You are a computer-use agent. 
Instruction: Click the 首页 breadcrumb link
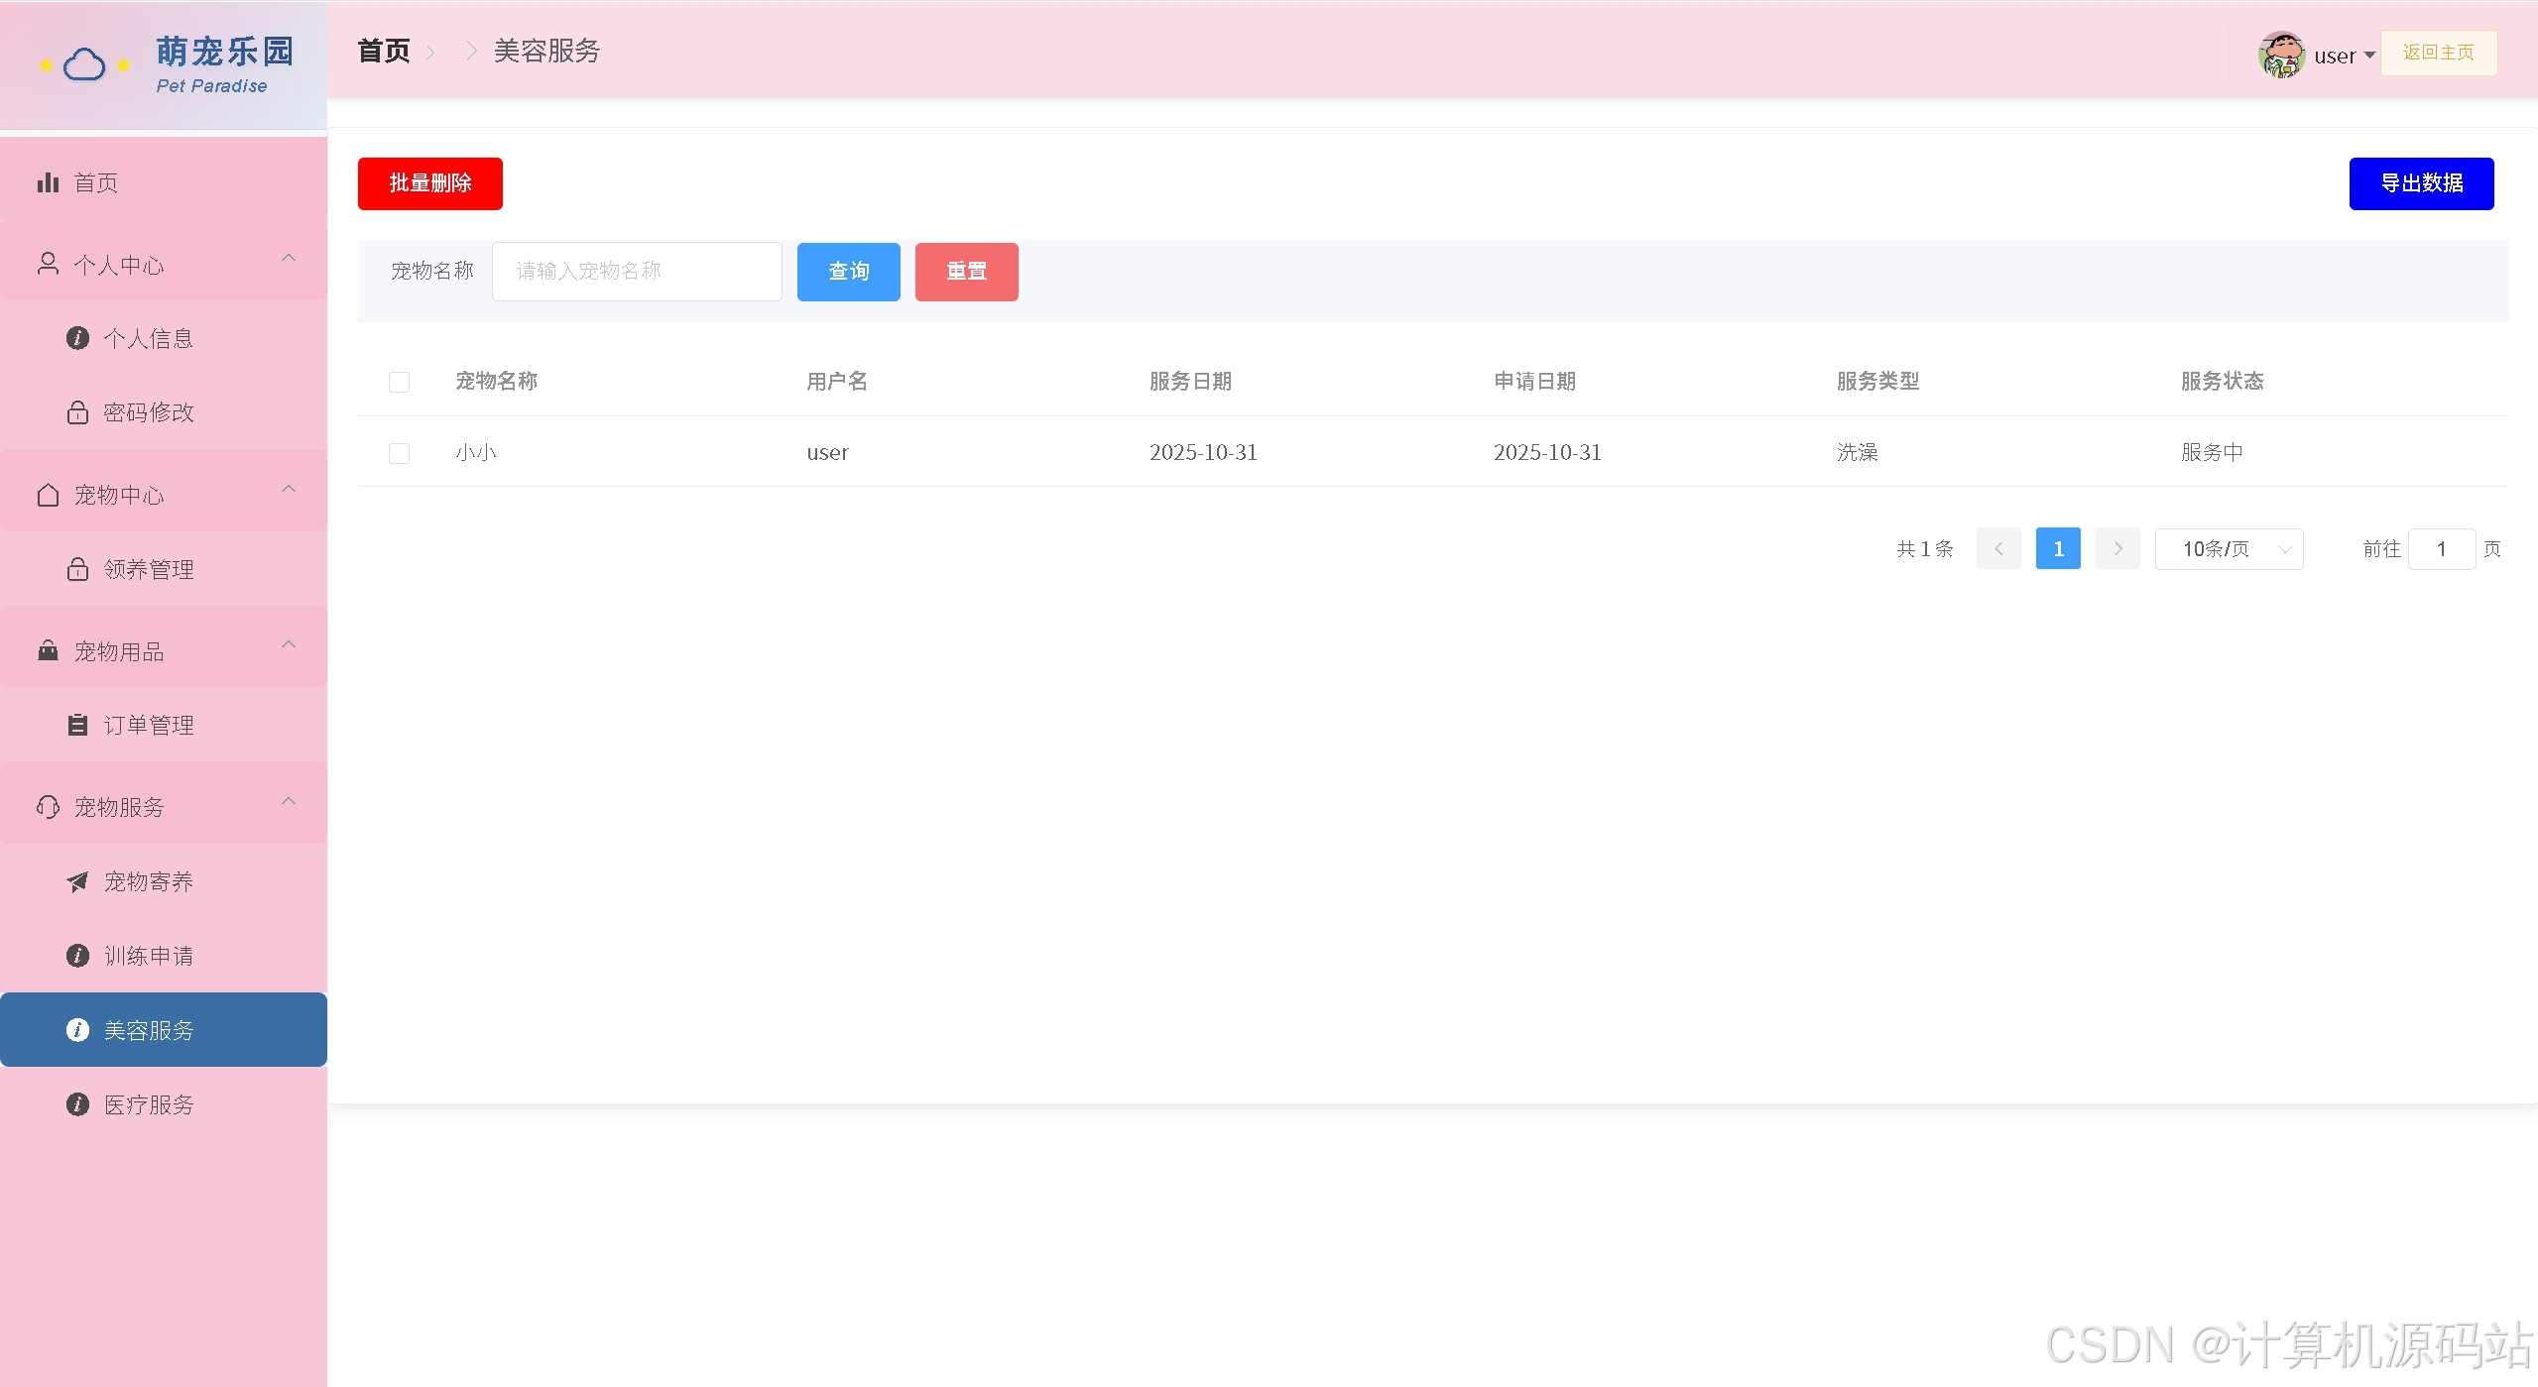click(x=384, y=51)
